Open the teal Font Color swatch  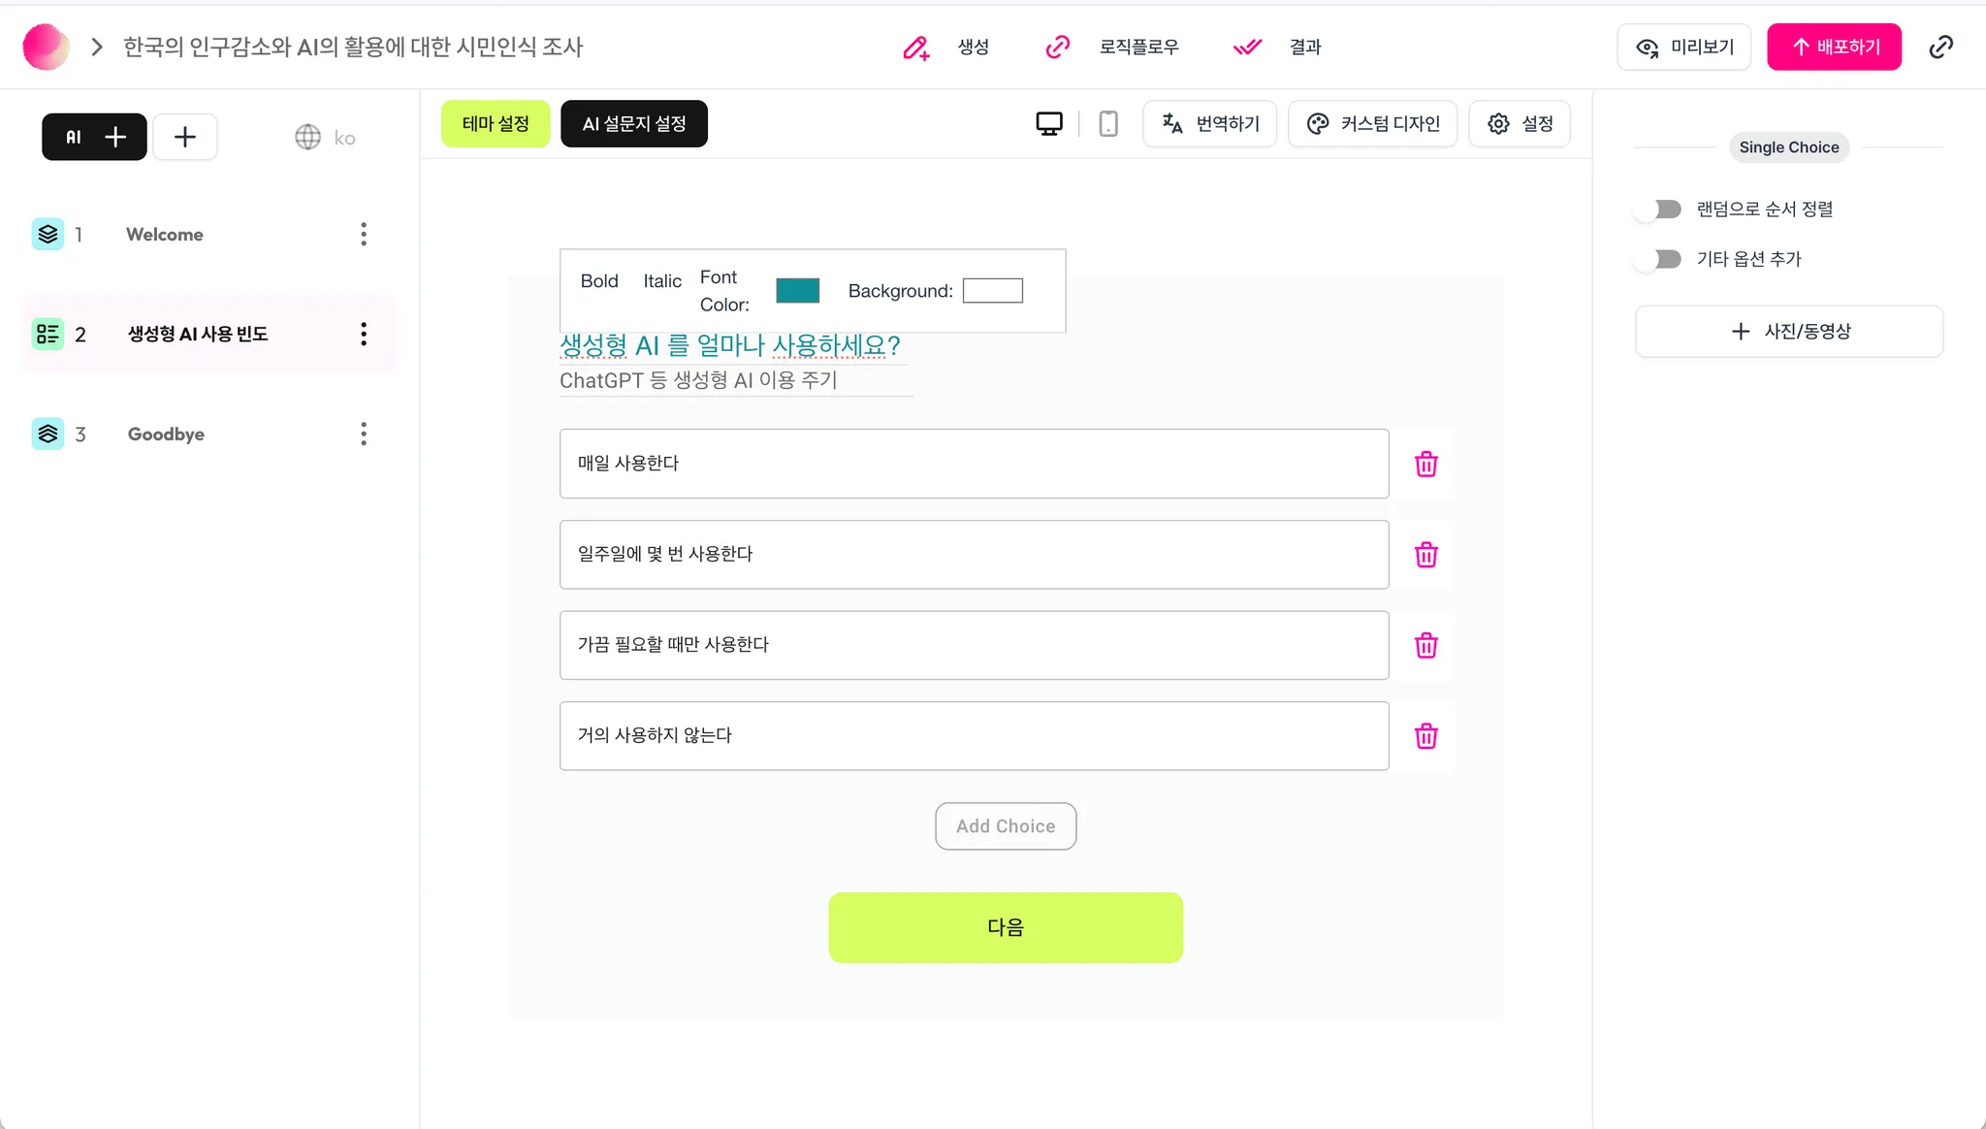tap(797, 291)
